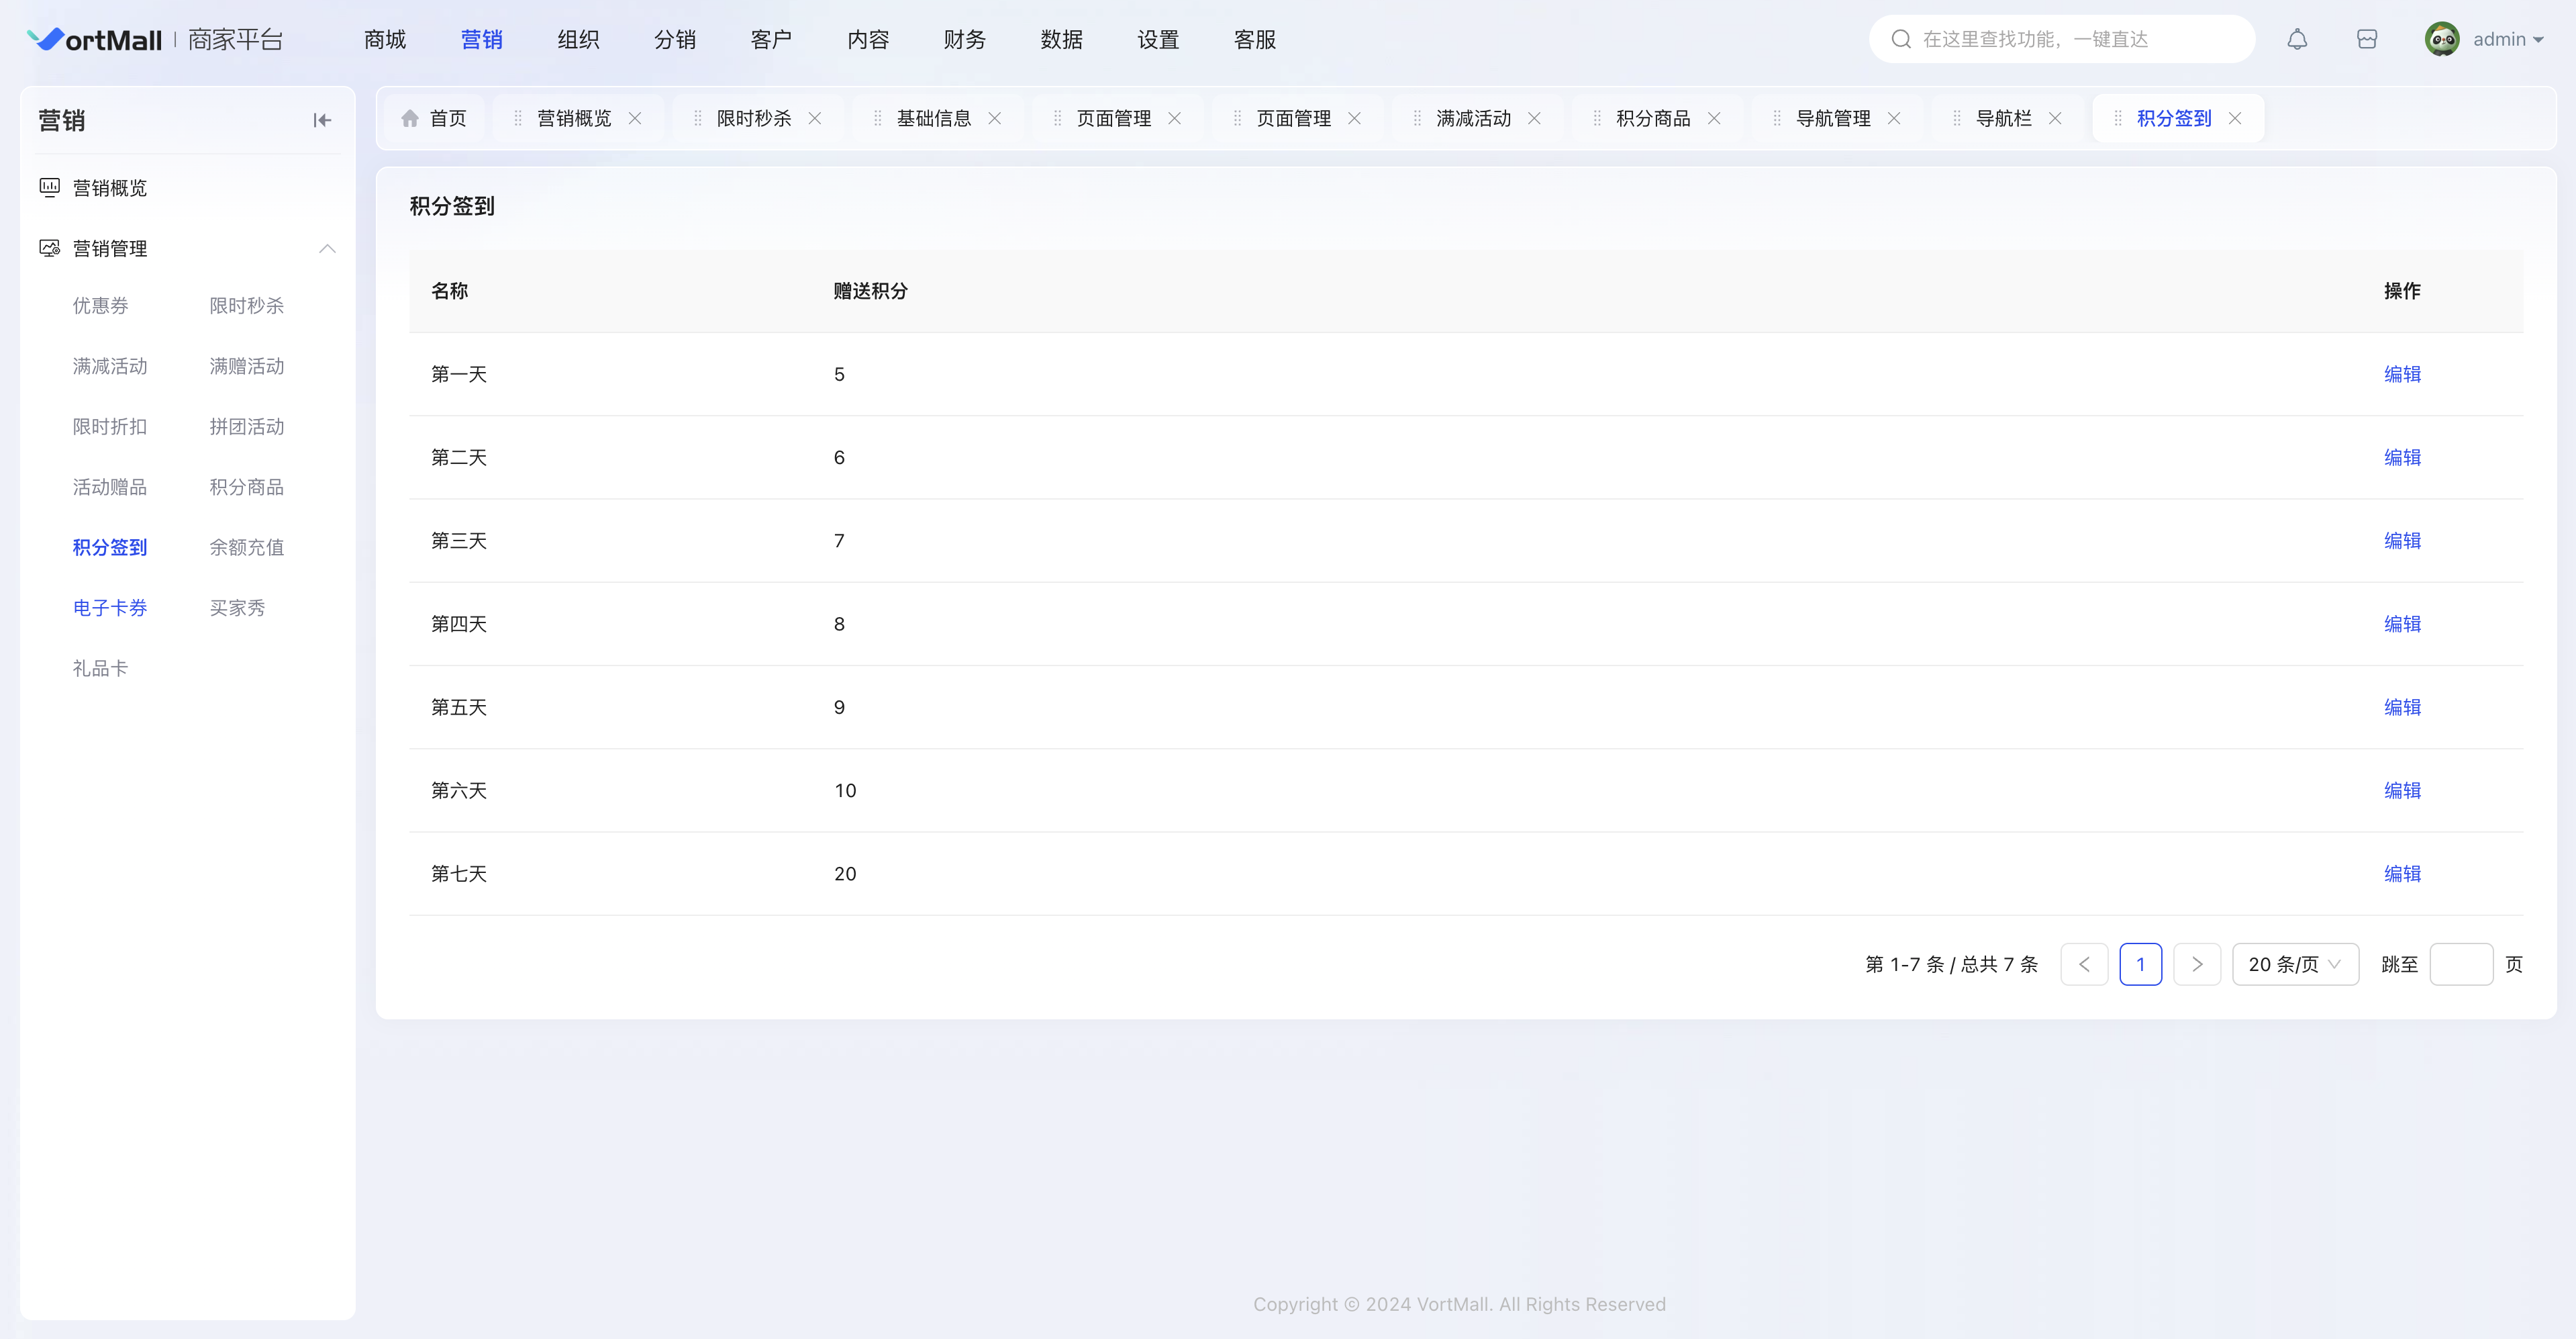Click the home icon on 首页 tab

pos(410,118)
